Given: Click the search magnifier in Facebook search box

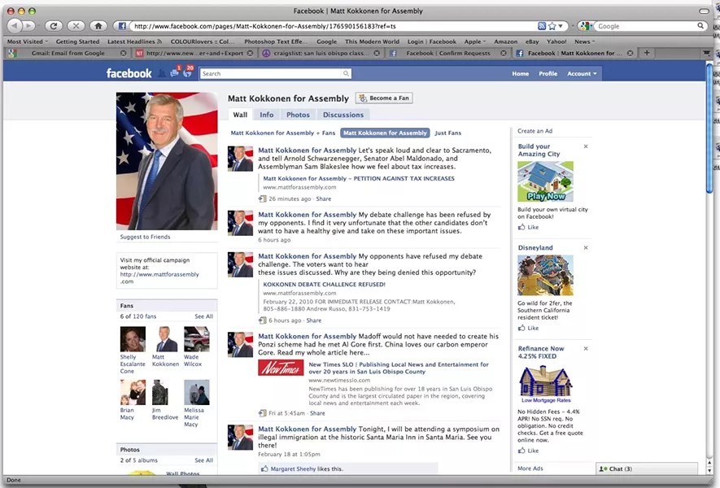Looking at the screenshot, I should coord(346,73).
